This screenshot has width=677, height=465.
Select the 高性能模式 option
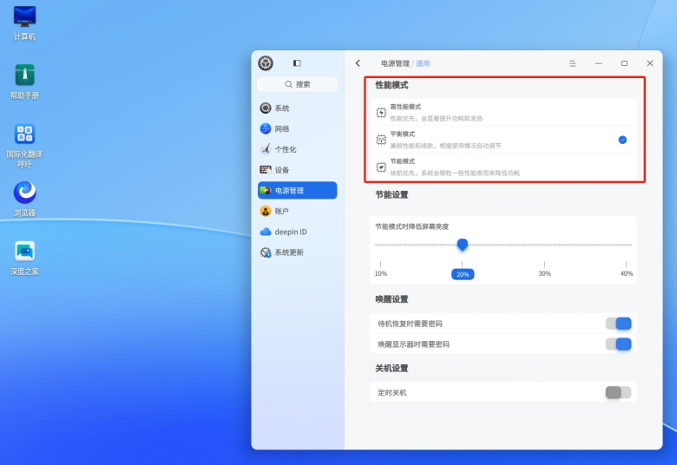[x=503, y=112]
